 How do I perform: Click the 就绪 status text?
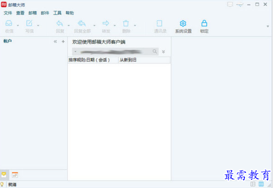(12, 184)
